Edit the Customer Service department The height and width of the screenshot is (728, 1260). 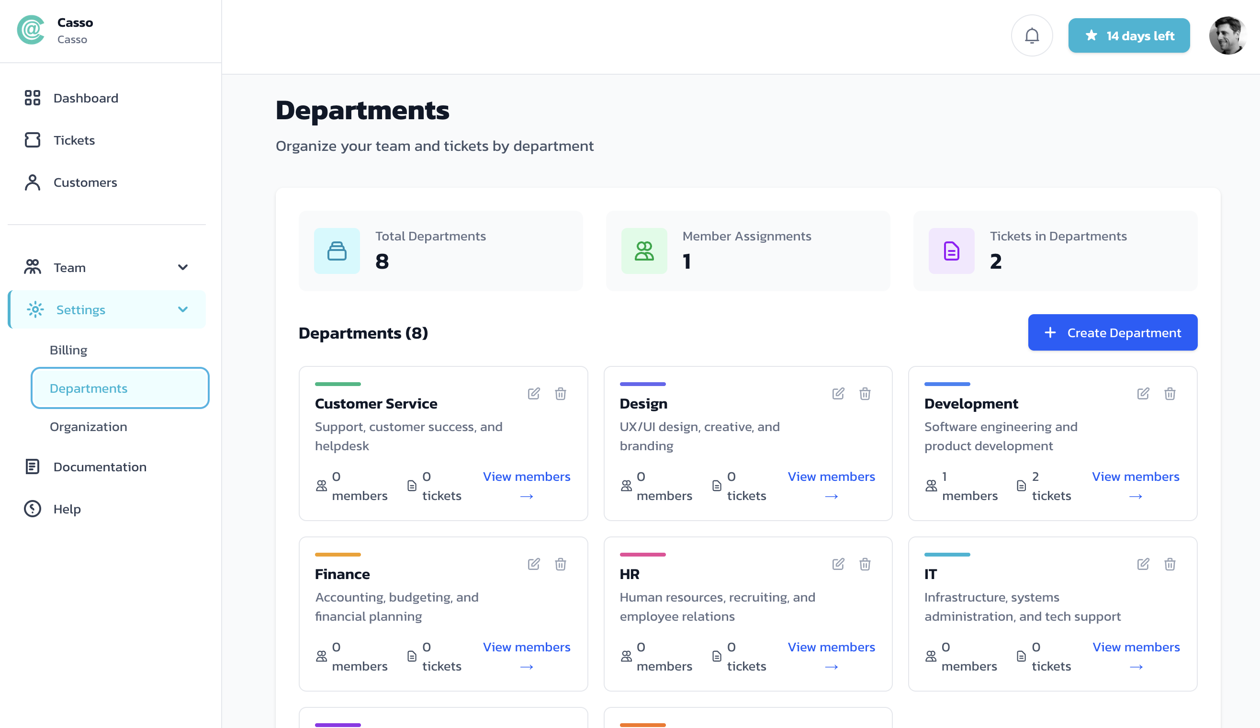534,394
